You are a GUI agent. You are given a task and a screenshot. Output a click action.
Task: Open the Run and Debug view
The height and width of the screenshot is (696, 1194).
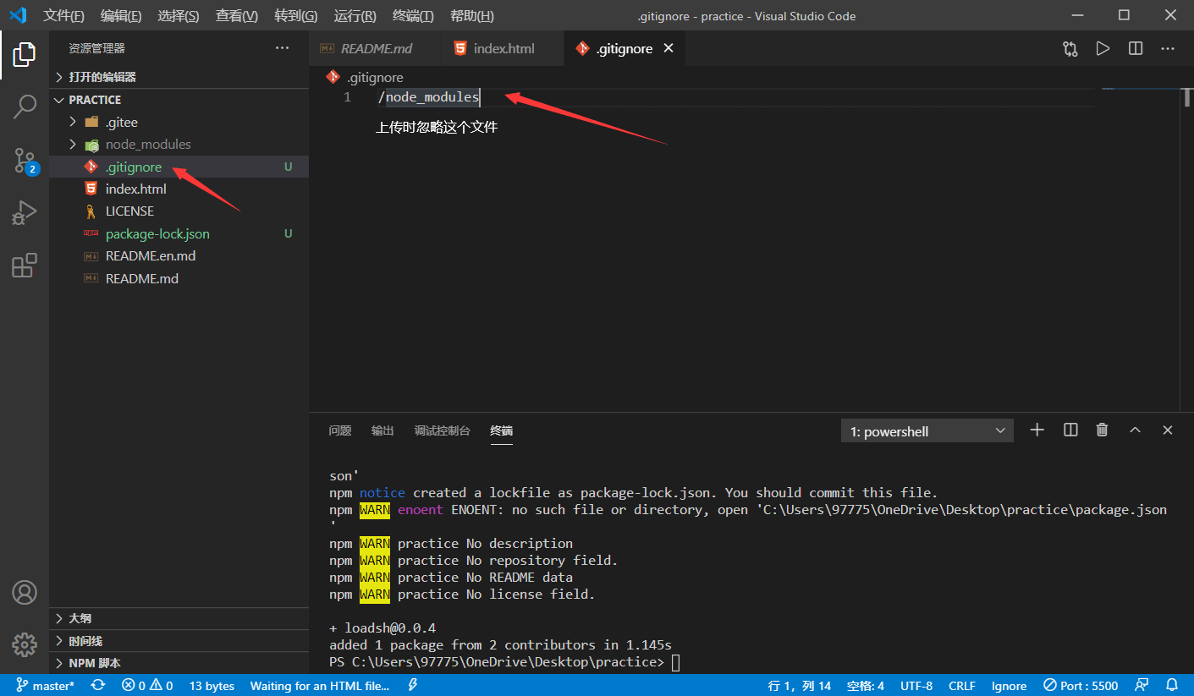tap(25, 212)
